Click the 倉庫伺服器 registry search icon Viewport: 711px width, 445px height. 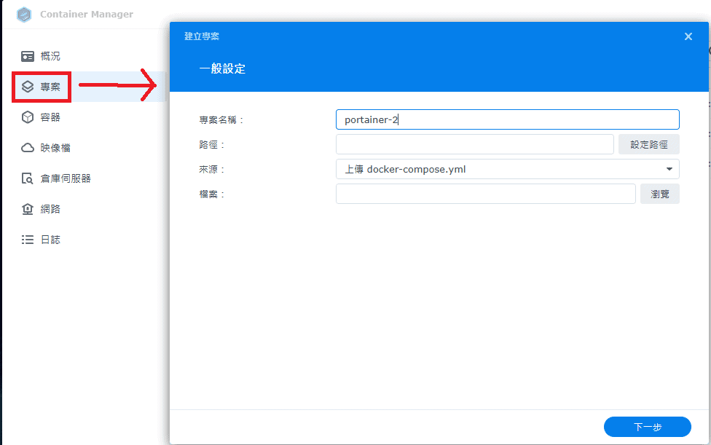click(28, 178)
